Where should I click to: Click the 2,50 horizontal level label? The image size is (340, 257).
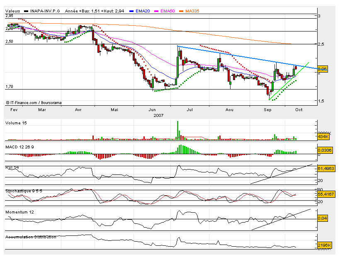point(9,41)
